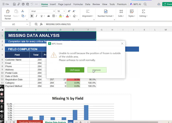Click the select-all corner triangle

2,30
